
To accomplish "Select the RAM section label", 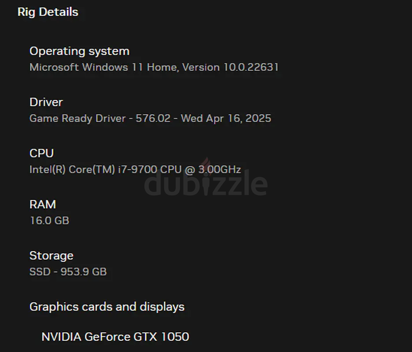I will tap(43, 204).
